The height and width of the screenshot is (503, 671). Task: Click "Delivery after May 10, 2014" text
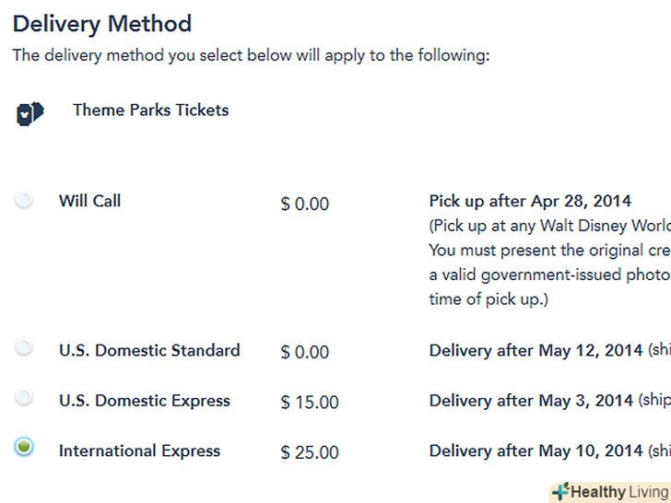pos(536,451)
